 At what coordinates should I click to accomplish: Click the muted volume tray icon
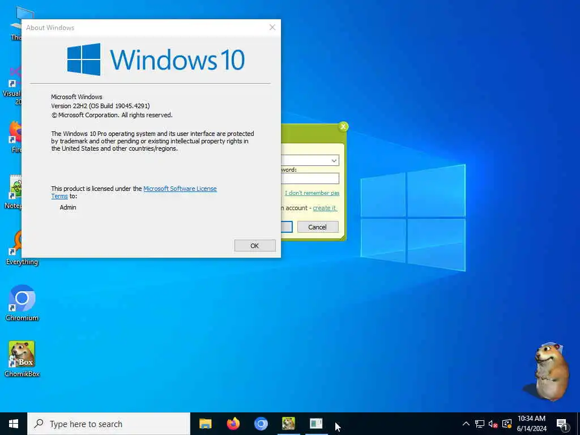(493, 424)
